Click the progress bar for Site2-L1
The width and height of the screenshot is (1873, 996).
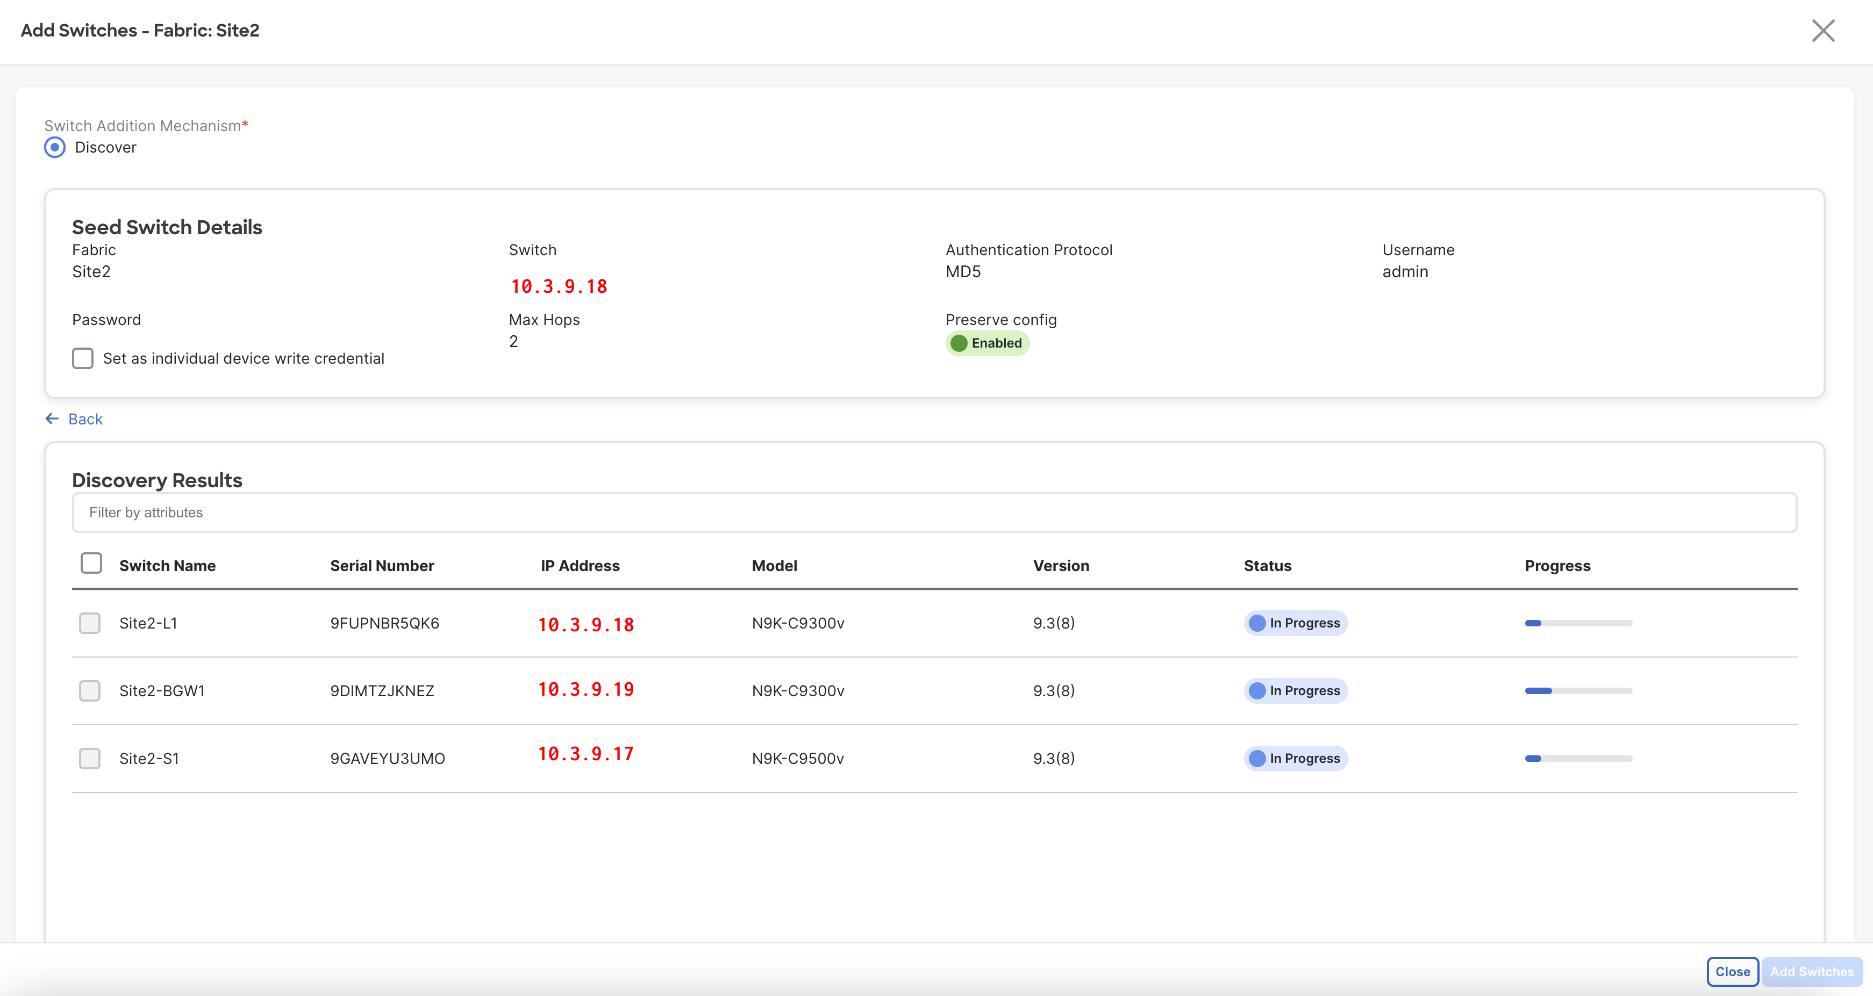click(x=1578, y=623)
